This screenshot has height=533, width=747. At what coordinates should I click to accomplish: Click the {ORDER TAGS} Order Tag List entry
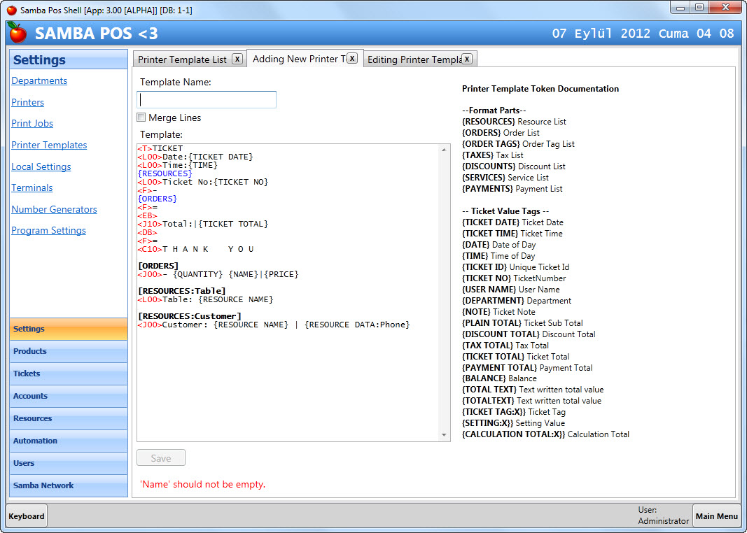[518, 143]
